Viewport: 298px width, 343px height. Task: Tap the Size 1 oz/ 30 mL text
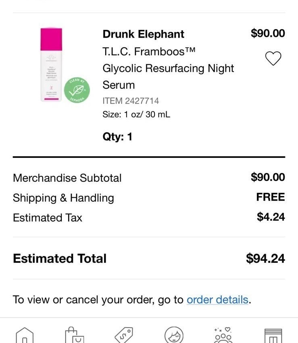(x=136, y=115)
